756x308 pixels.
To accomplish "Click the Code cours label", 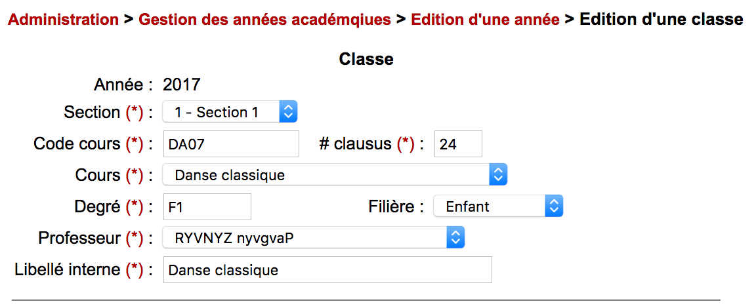I will tap(77, 144).
